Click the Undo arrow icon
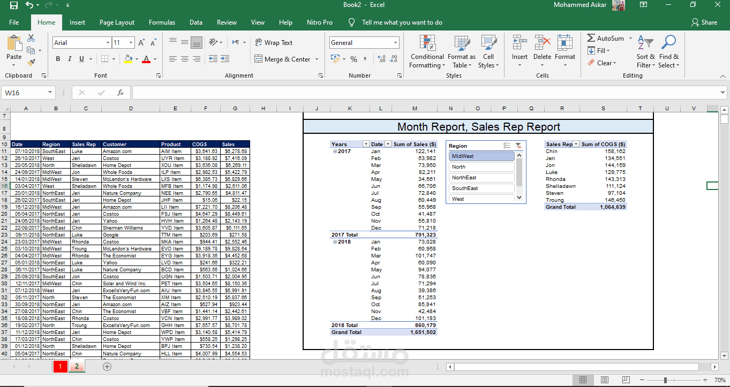Image resolution: width=730 pixels, height=387 pixels. tap(29, 5)
